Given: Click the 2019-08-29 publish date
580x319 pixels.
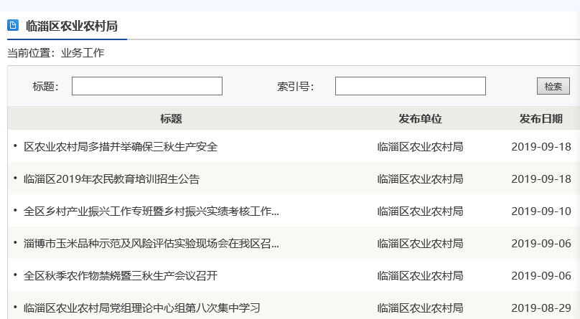Looking at the screenshot, I should tap(541, 308).
